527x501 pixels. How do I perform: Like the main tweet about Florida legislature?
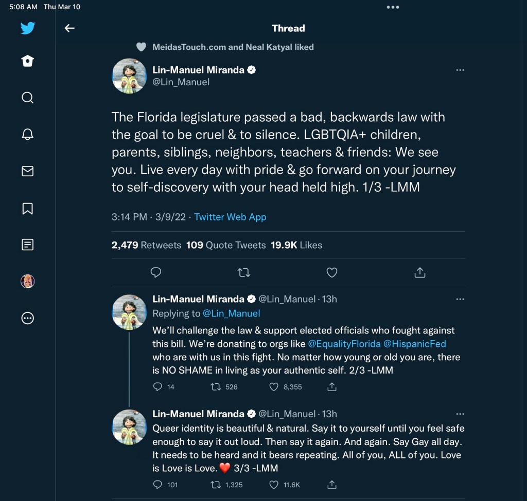pos(332,272)
